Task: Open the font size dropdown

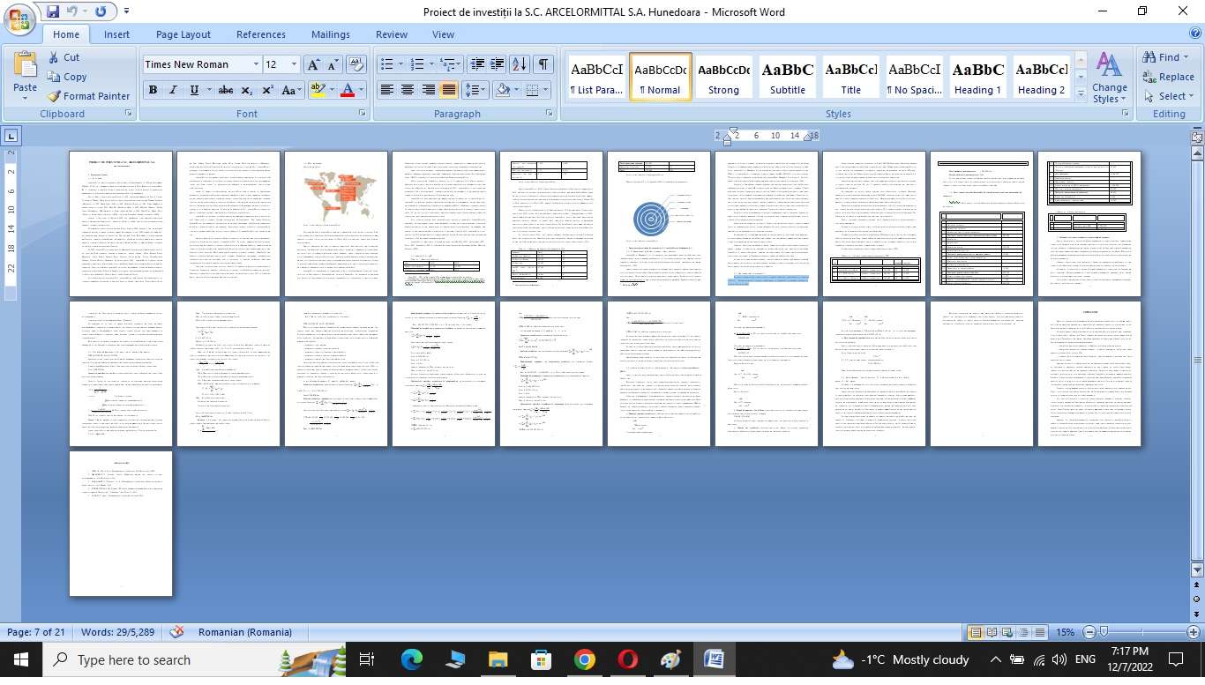Action: click(294, 64)
